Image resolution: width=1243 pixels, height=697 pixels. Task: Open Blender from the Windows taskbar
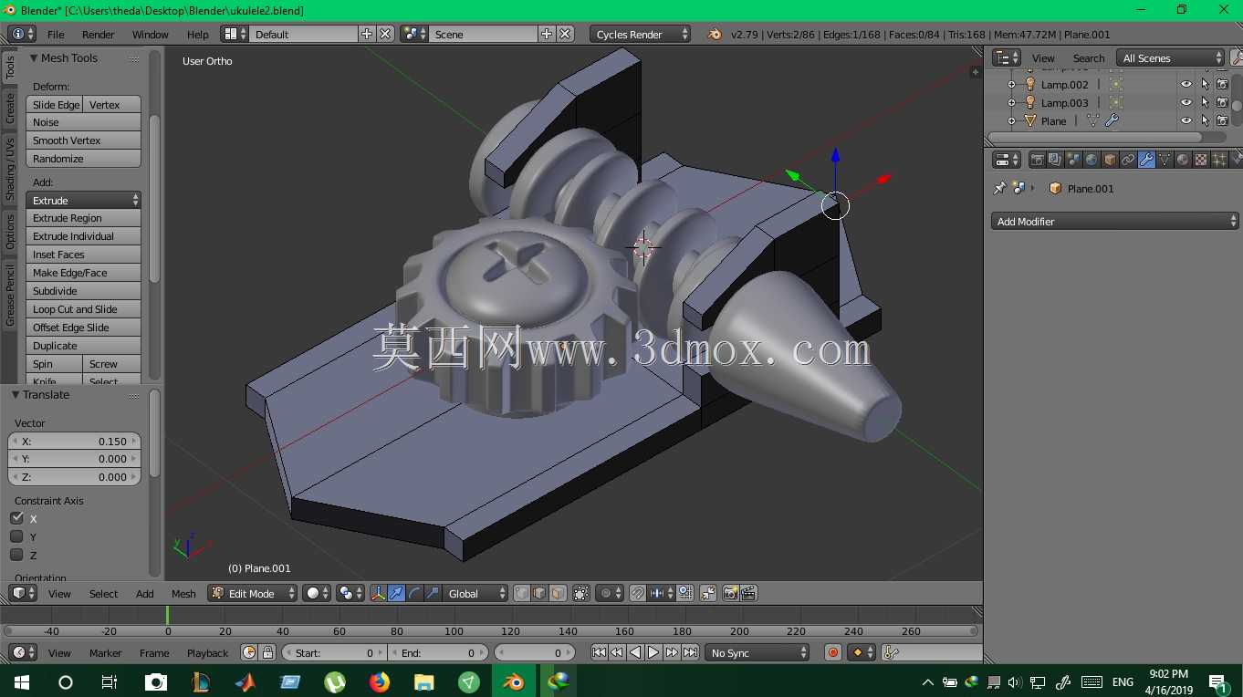tap(512, 681)
